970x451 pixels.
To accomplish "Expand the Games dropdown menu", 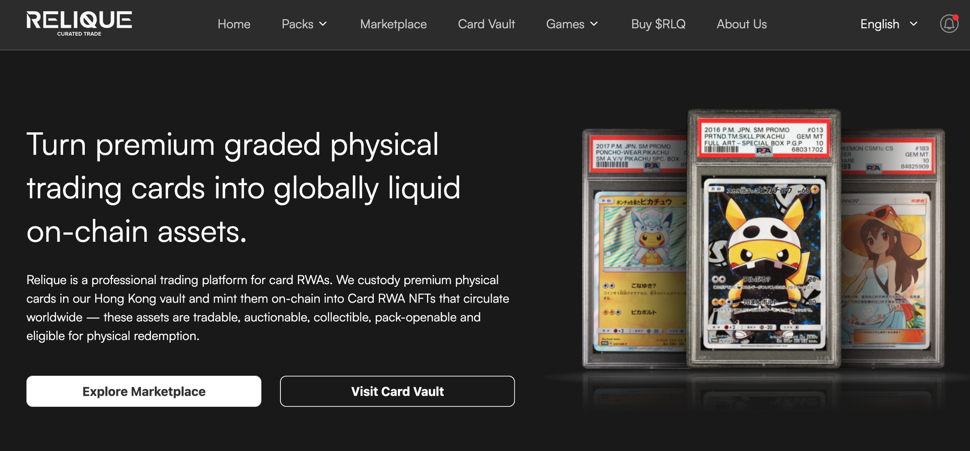I will [572, 24].
